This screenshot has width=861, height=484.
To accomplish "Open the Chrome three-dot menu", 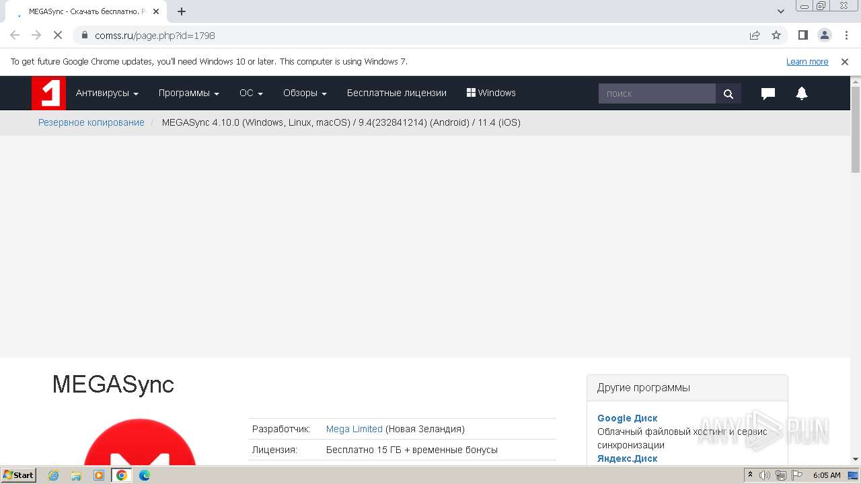I will (846, 35).
